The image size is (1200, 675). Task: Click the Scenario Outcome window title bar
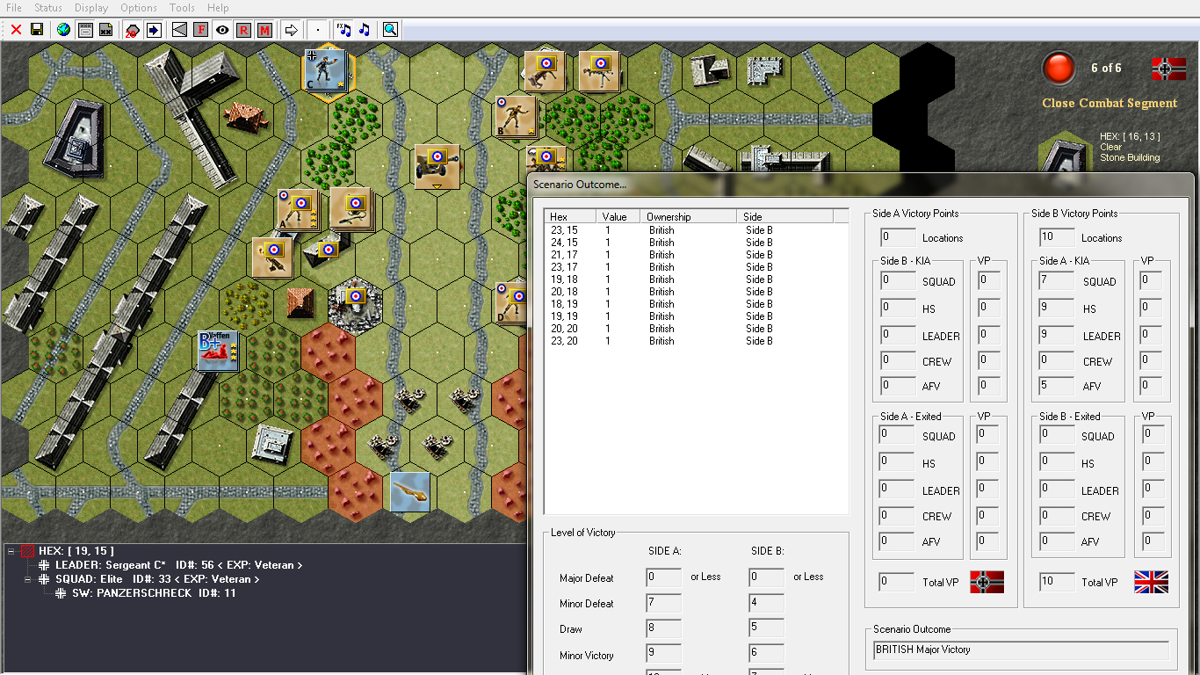[x=861, y=185]
